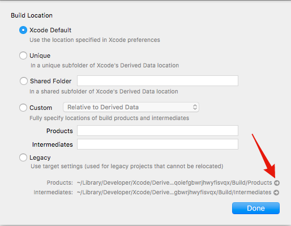This screenshot has height=226, width=291.
Task: Click the Unique option label
Action: pyautogui.click(x=40, y=56)
